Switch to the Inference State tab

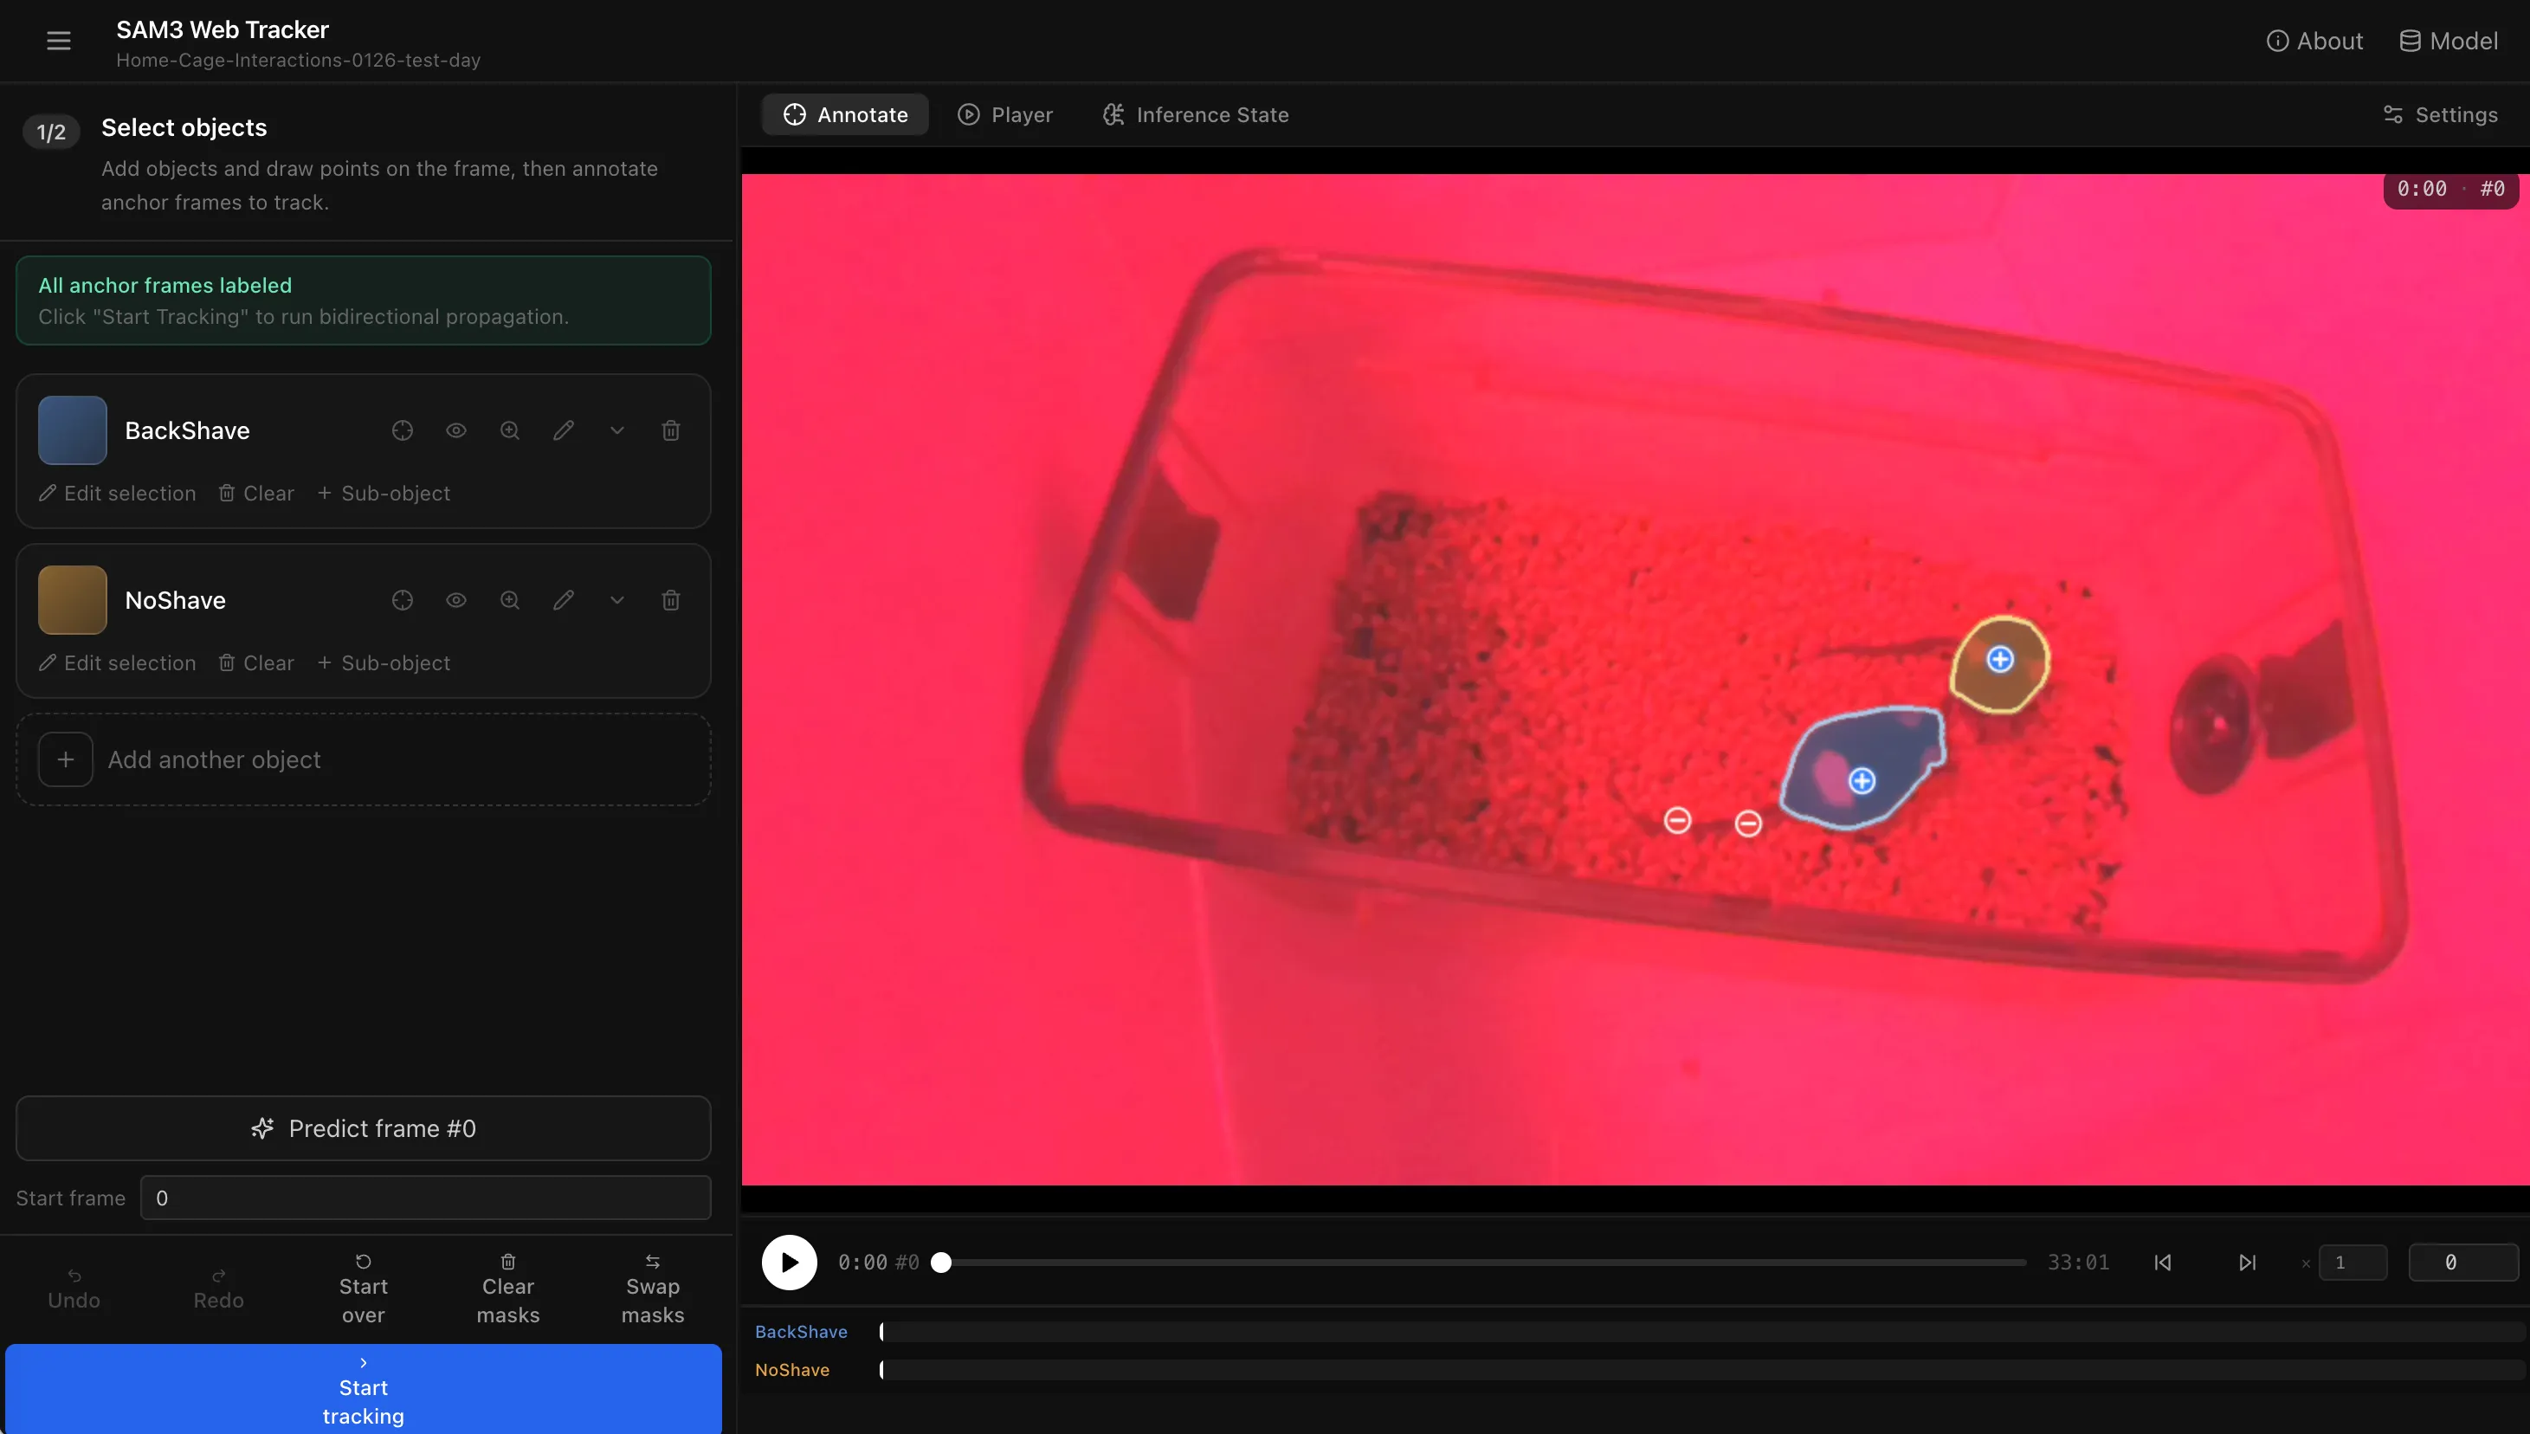point(1196,114)
